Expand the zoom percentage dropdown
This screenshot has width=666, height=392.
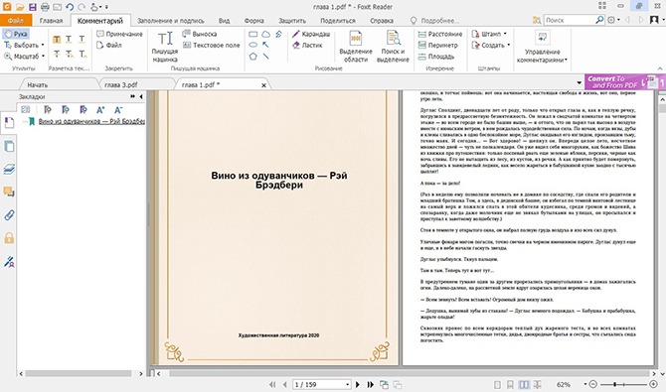(x=584, y=384)
